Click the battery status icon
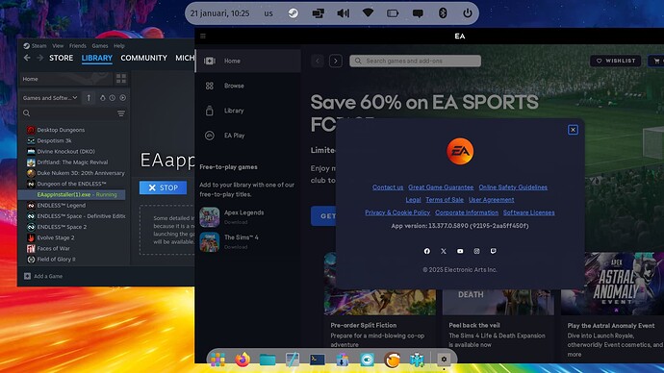664x373 pixels. click(393, 13)
